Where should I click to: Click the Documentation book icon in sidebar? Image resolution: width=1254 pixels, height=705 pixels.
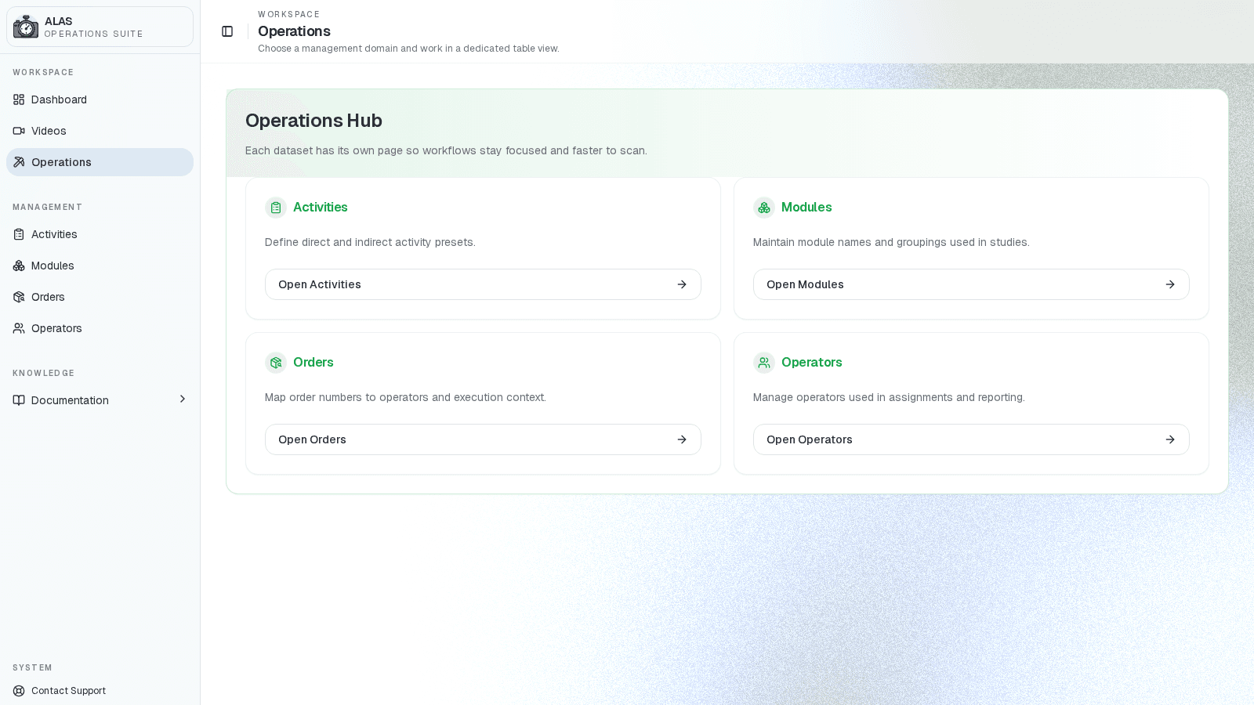[19, 400]
